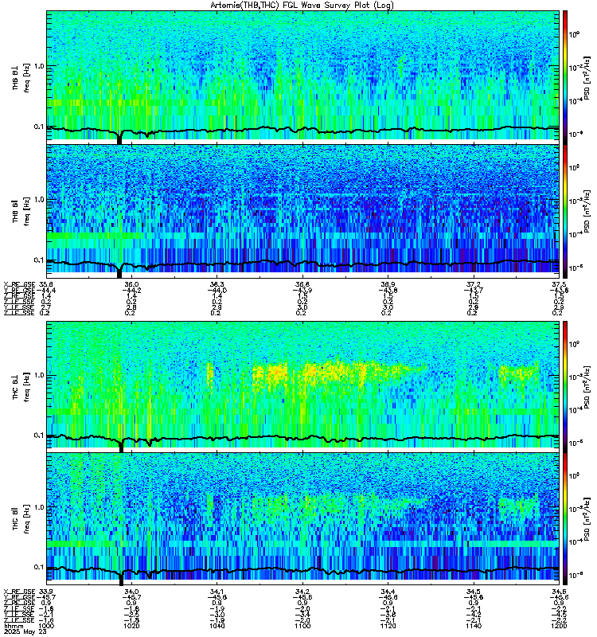The image size is (597, 637).
Task: Click the plot title 'Artemis(THB,THC) FGL Wave Survey Plot (Log)'
Action: point(302,6)
